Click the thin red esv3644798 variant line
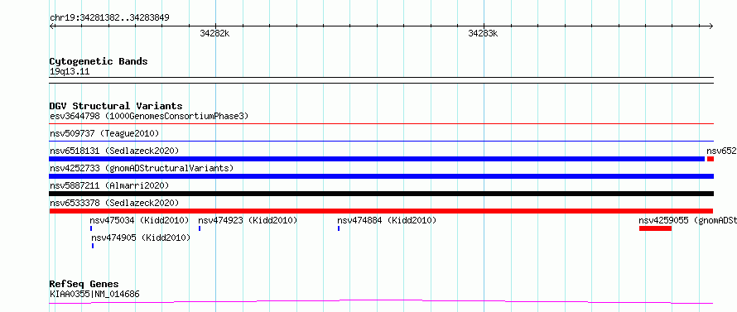This screenshot has width=737, height=312. coord(381,124)
